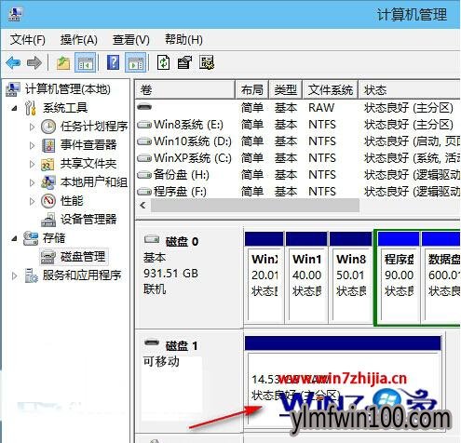Collapse the 存储 tree node
461x443 pixels.
[14, 238]
